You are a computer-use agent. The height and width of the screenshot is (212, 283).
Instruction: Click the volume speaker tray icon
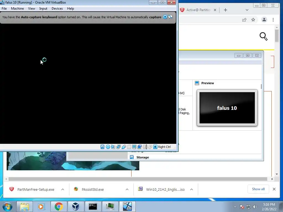(255, 207)
